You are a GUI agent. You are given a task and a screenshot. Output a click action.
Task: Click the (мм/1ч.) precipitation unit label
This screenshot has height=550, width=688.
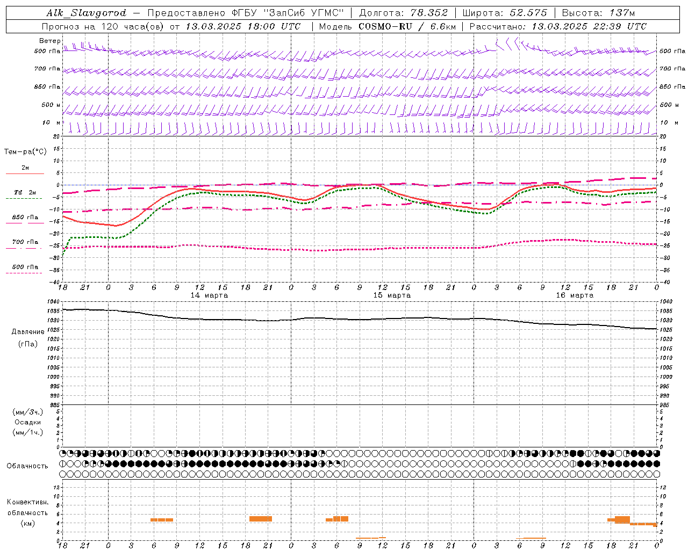point(28,432)
